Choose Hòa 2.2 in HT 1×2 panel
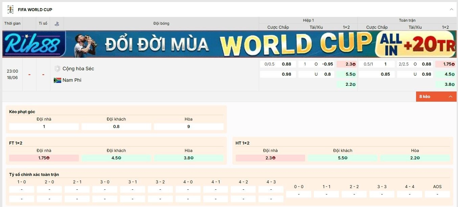Image resolution: width=458 pixels, height=207 pixels. 415,158
